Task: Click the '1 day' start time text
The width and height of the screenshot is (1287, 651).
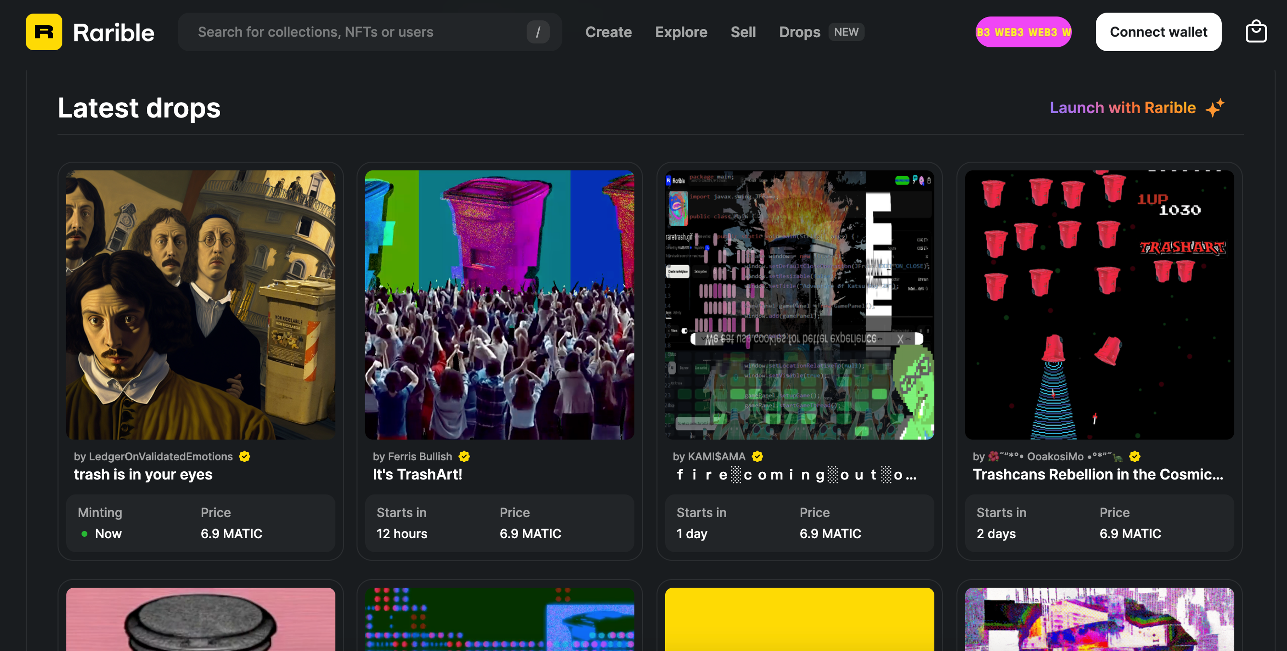Action: tap(691, 534)
